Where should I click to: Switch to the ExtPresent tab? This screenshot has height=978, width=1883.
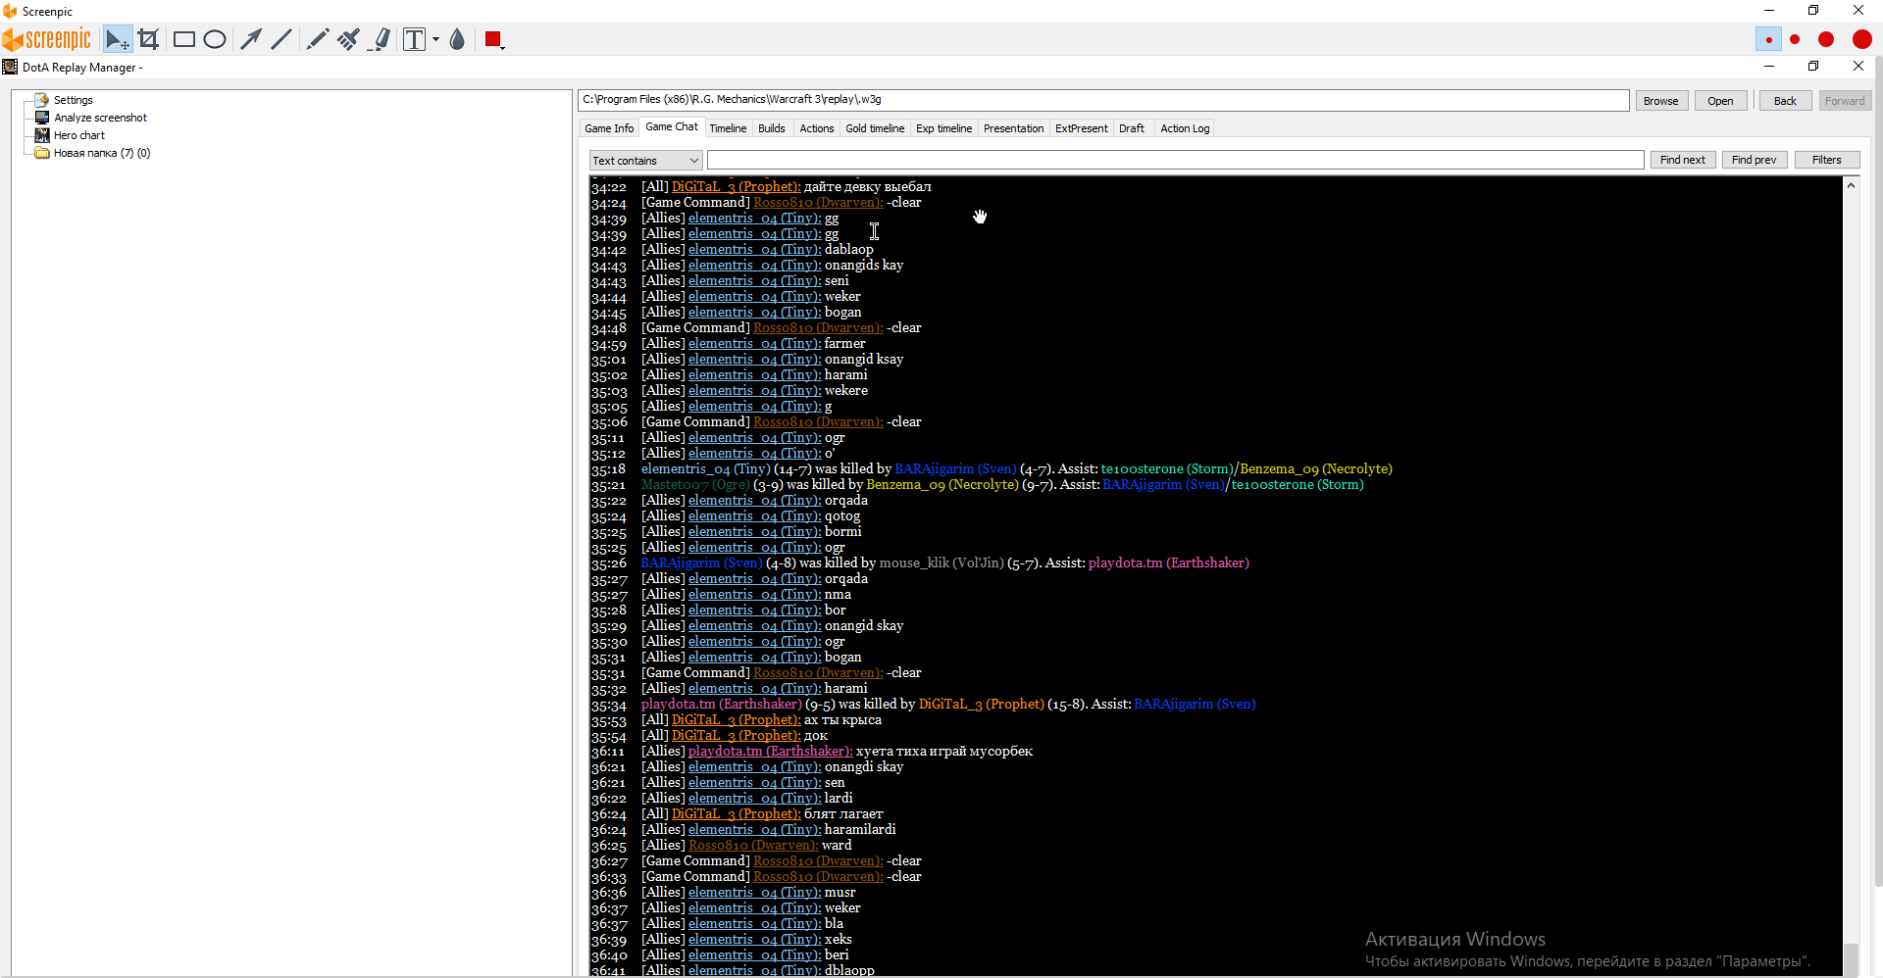click(x=1082, y=128)
